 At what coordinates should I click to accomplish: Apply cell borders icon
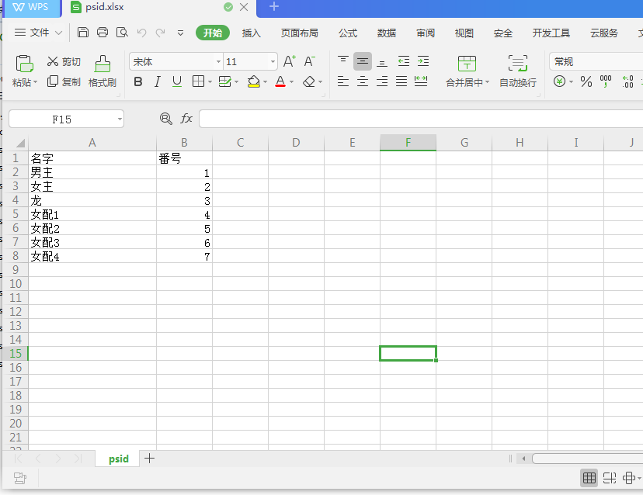point(199,81)
